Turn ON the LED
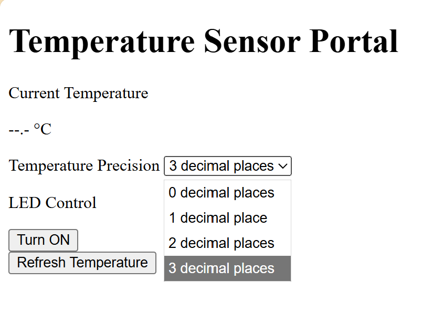The image size is (422, 312). click(43, 240)
